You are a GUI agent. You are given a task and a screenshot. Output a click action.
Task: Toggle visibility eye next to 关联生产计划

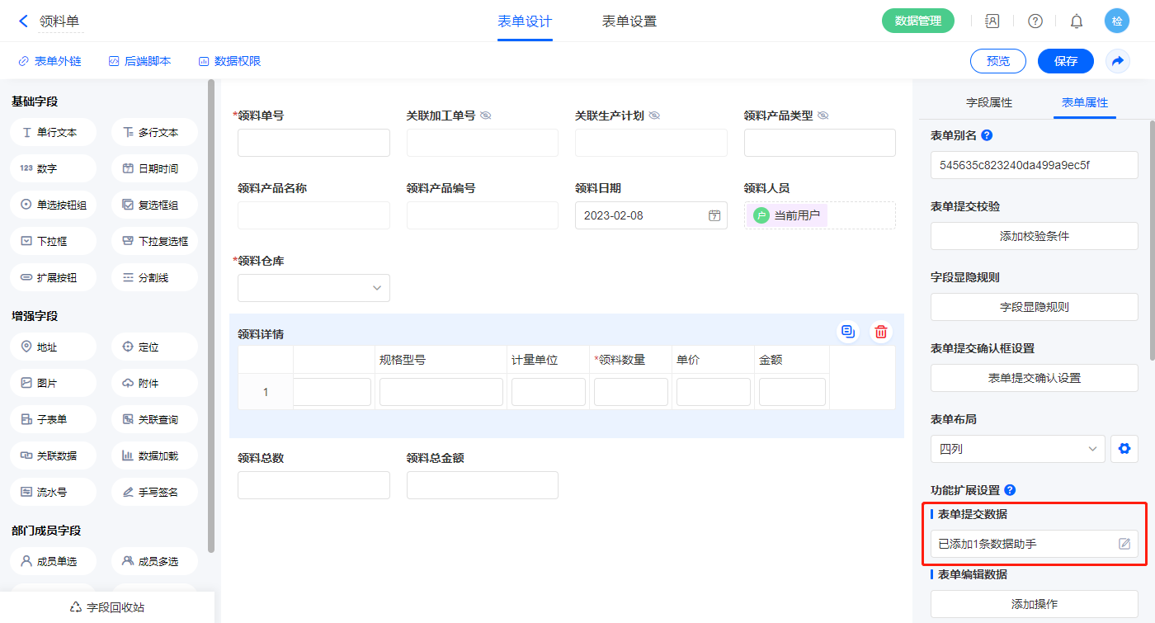(x=654, y=116)
